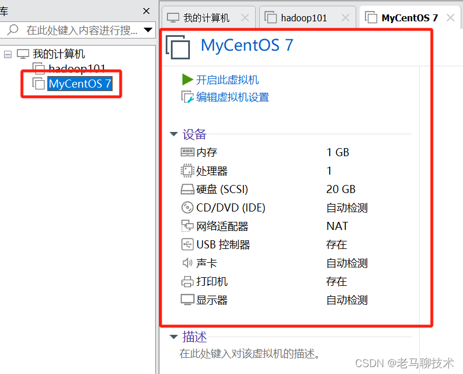Collapse the 描述 description section
Image resolution: width=463 pixels, height=374 pixels.
pos(174,337)
